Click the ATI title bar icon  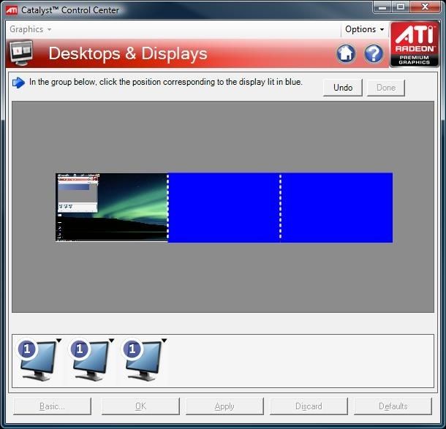coord(12,10)
